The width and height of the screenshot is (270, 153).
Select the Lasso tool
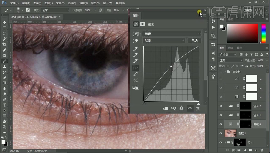[x=5, y=33]
